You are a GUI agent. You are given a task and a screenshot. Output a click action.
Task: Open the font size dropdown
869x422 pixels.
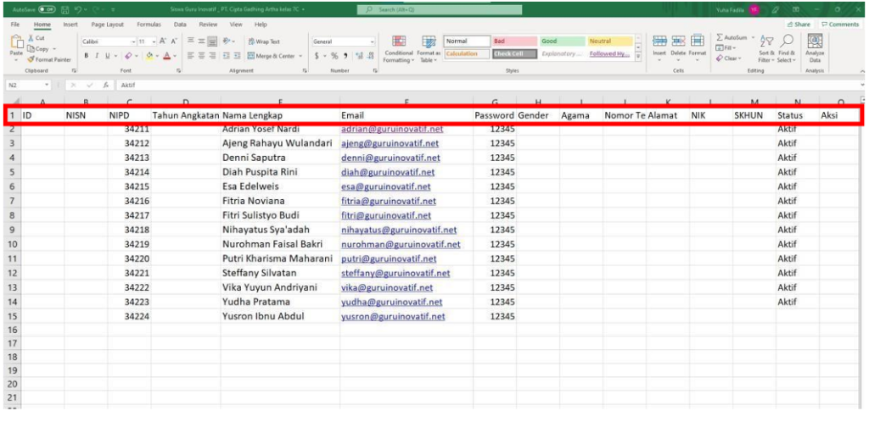(x=154, y=42)
